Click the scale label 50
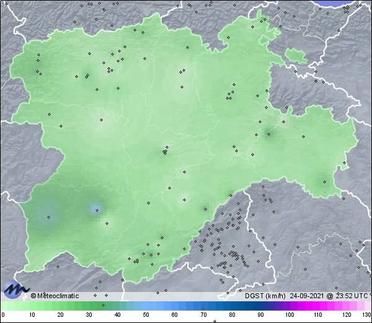Image resolution: width=372 pixels, height=323 pixels. click(146, 315)
